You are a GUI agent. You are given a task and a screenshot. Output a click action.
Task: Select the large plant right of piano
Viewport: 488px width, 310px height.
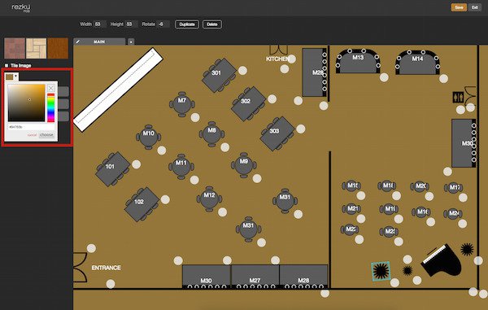tap(467, 249)
